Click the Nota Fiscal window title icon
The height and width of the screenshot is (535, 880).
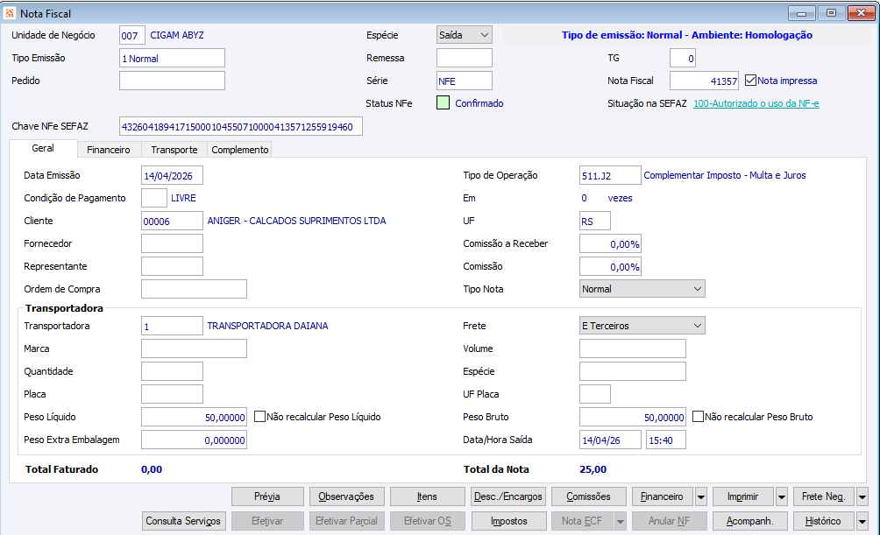tap(10, 13)
